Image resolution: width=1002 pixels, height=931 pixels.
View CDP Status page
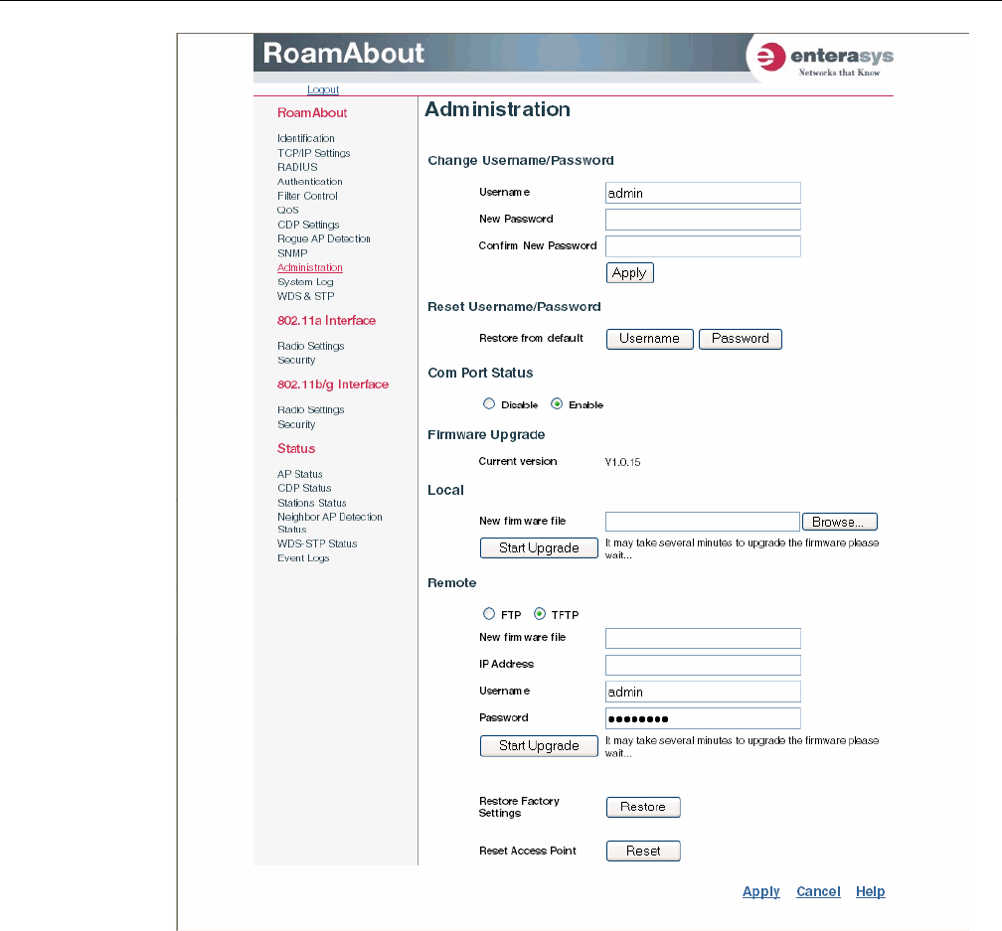coord(304,488)
